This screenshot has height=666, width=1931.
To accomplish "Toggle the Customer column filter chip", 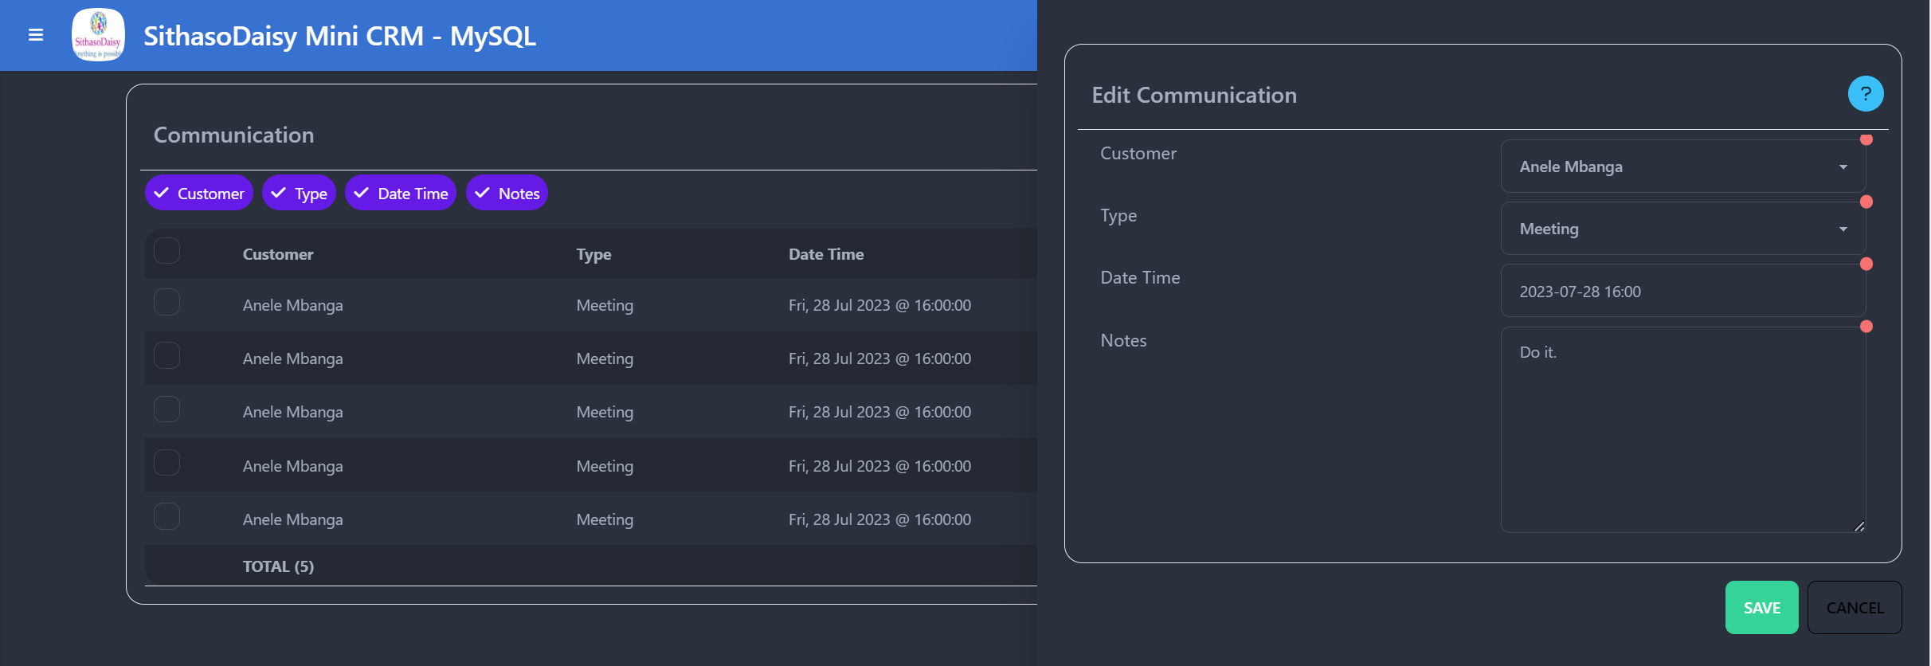I will click(x=199, y=194).
